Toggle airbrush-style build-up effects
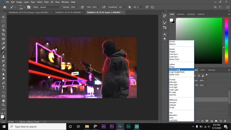Viewport: 231px width, 130px height. pos(104,7)
